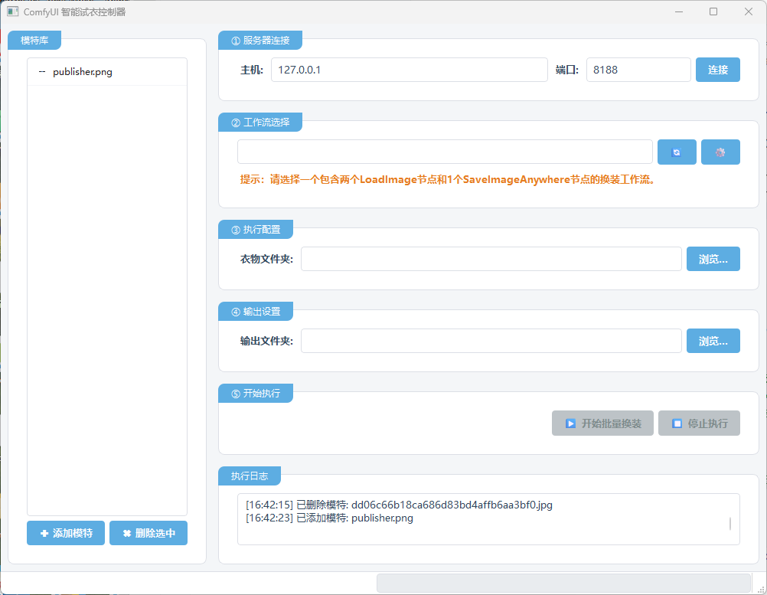This screenshot has height=595, width=767.
Task: Browse for the 衣物文件夹 clothing folder
Action: tap(713, 259)
